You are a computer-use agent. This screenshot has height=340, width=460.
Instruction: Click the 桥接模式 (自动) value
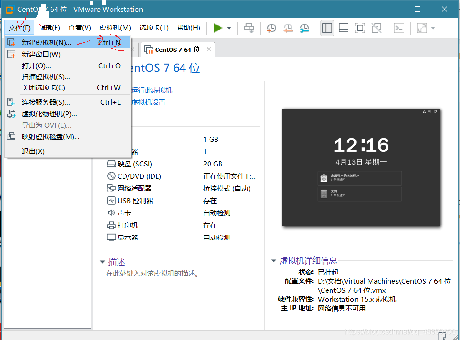click(x=227, y=189)
